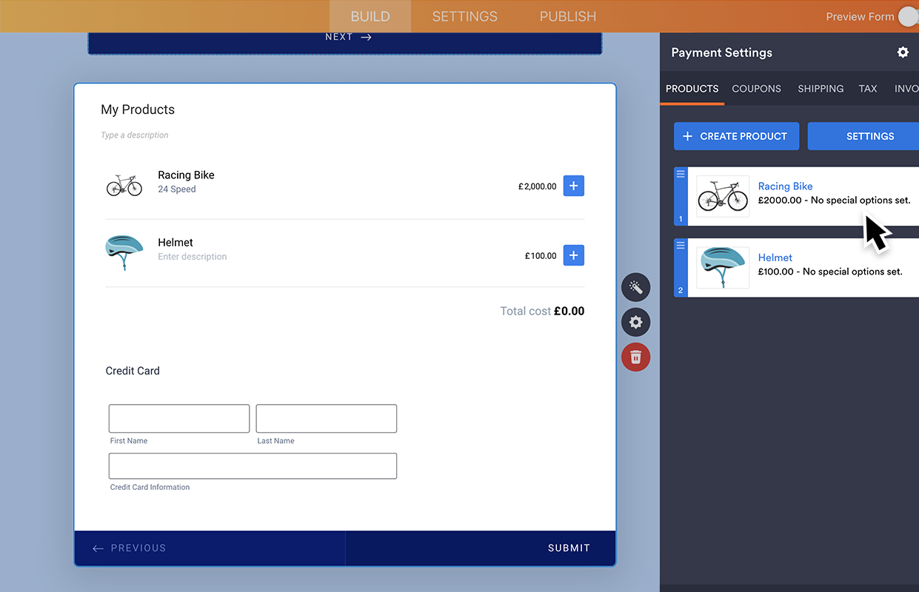Viewport: 919px width, 592px height.
Task: Select the Tax tab
Action: (x=867, y=89)
